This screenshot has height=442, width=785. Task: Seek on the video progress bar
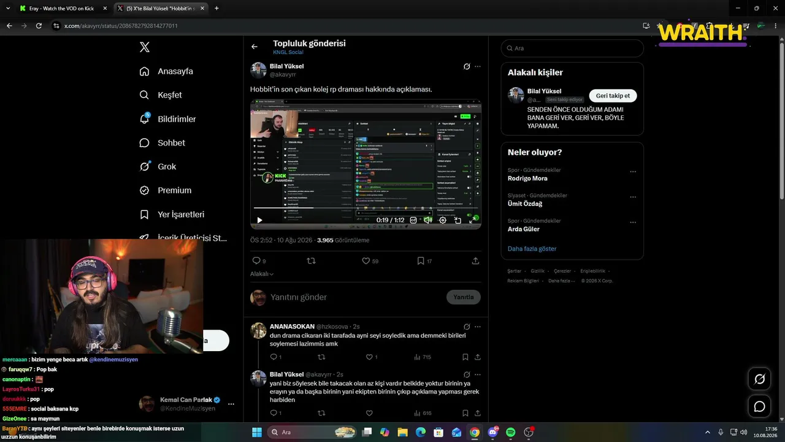[x=366, y=208]
